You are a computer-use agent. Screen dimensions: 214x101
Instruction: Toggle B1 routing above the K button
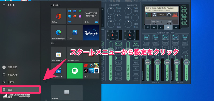[x=136, y=58]
